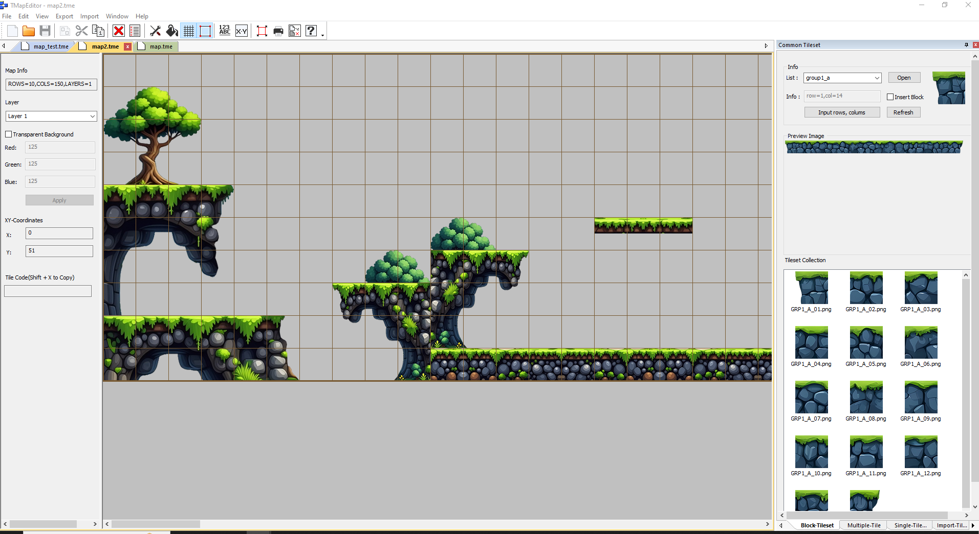979x534 pixels.
Task: Click the question mark help icon
Action: click(x=311, y=31)
